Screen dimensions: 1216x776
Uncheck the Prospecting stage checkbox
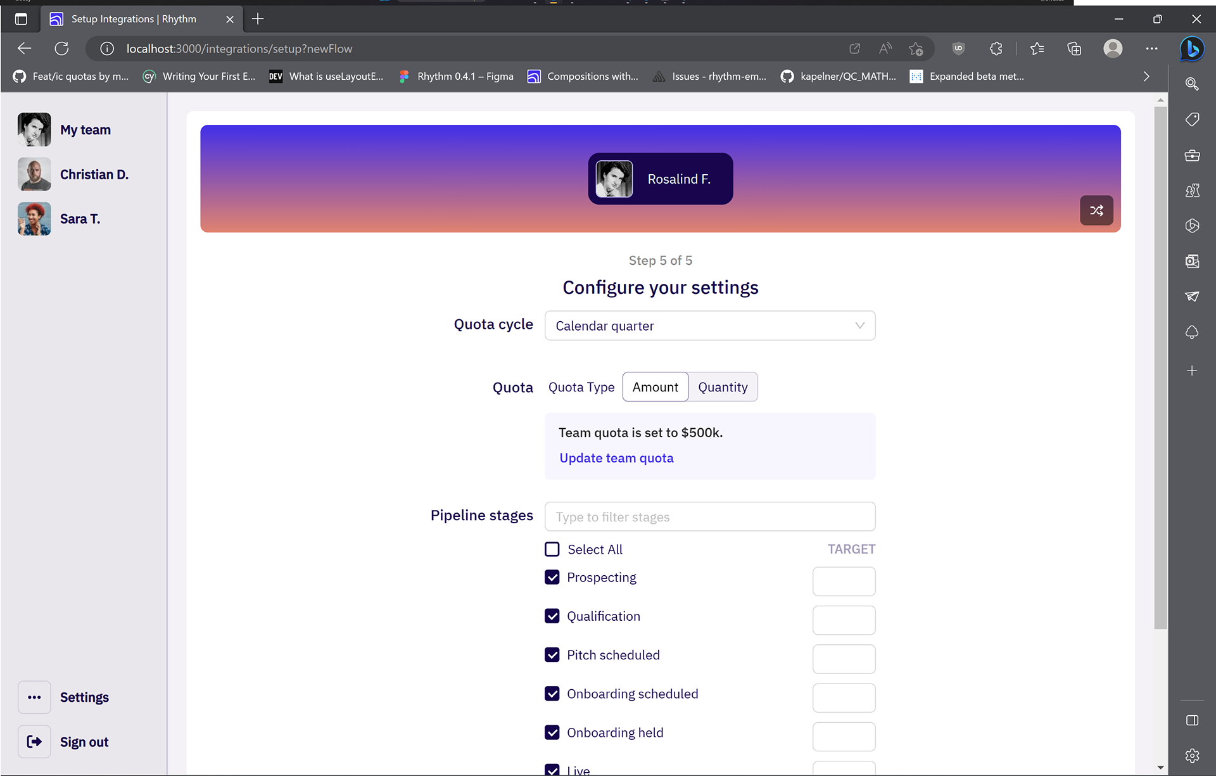click(x=552, y=578)
